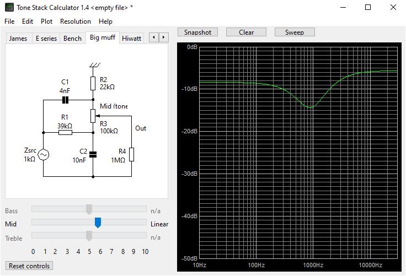Click the R2 resistor symbol
The image size is (406, 276).
(93, 83)
